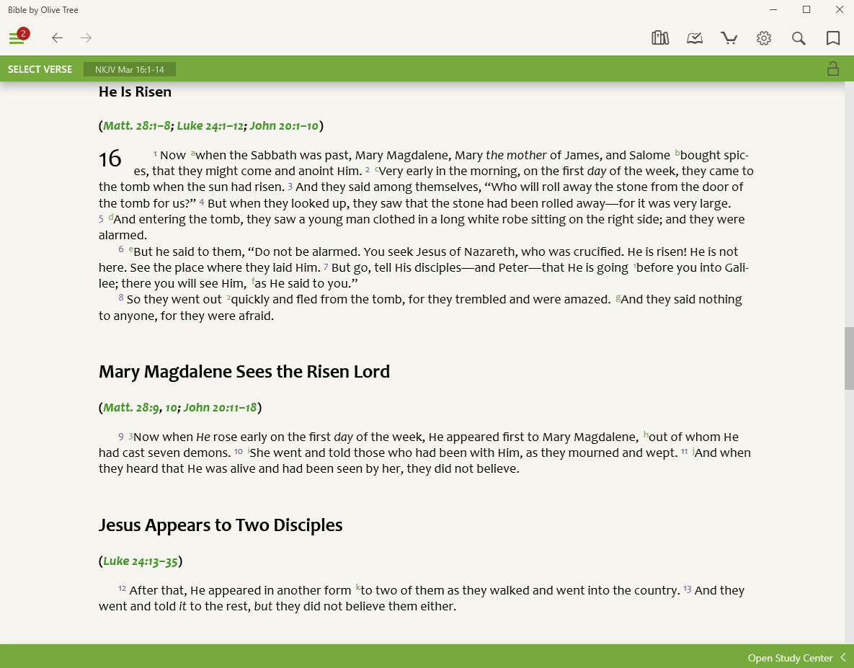Screen dimensions: 854x668
Task: Go back with the left arrow
Action: (57, 38)
